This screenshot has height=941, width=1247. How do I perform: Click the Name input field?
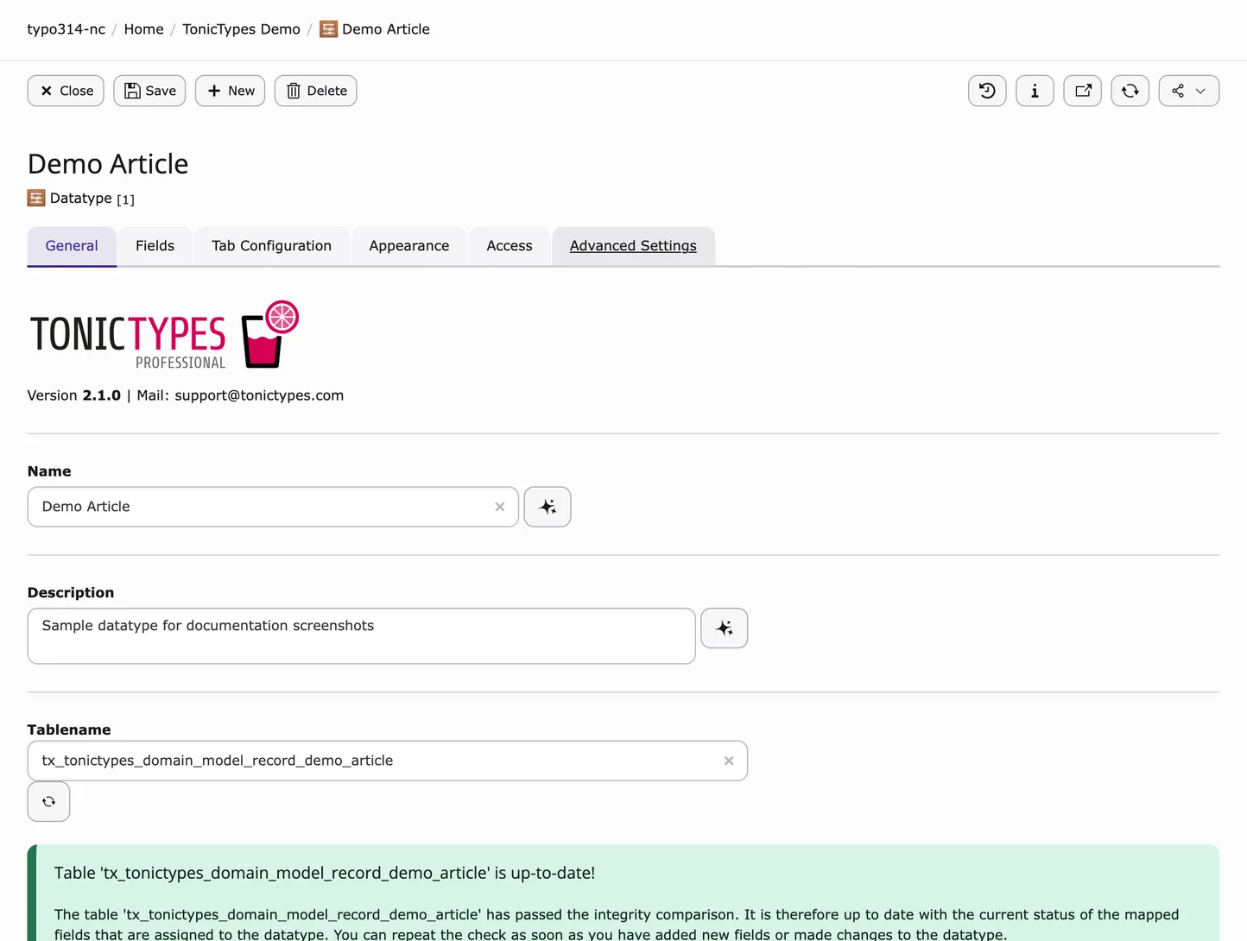click(x=273, y=507)
